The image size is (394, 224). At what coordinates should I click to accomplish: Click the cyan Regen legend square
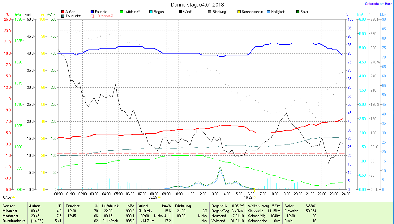[151, 12]
